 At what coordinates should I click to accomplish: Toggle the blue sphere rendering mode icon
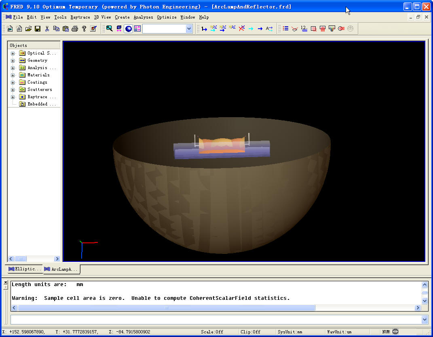129,28
